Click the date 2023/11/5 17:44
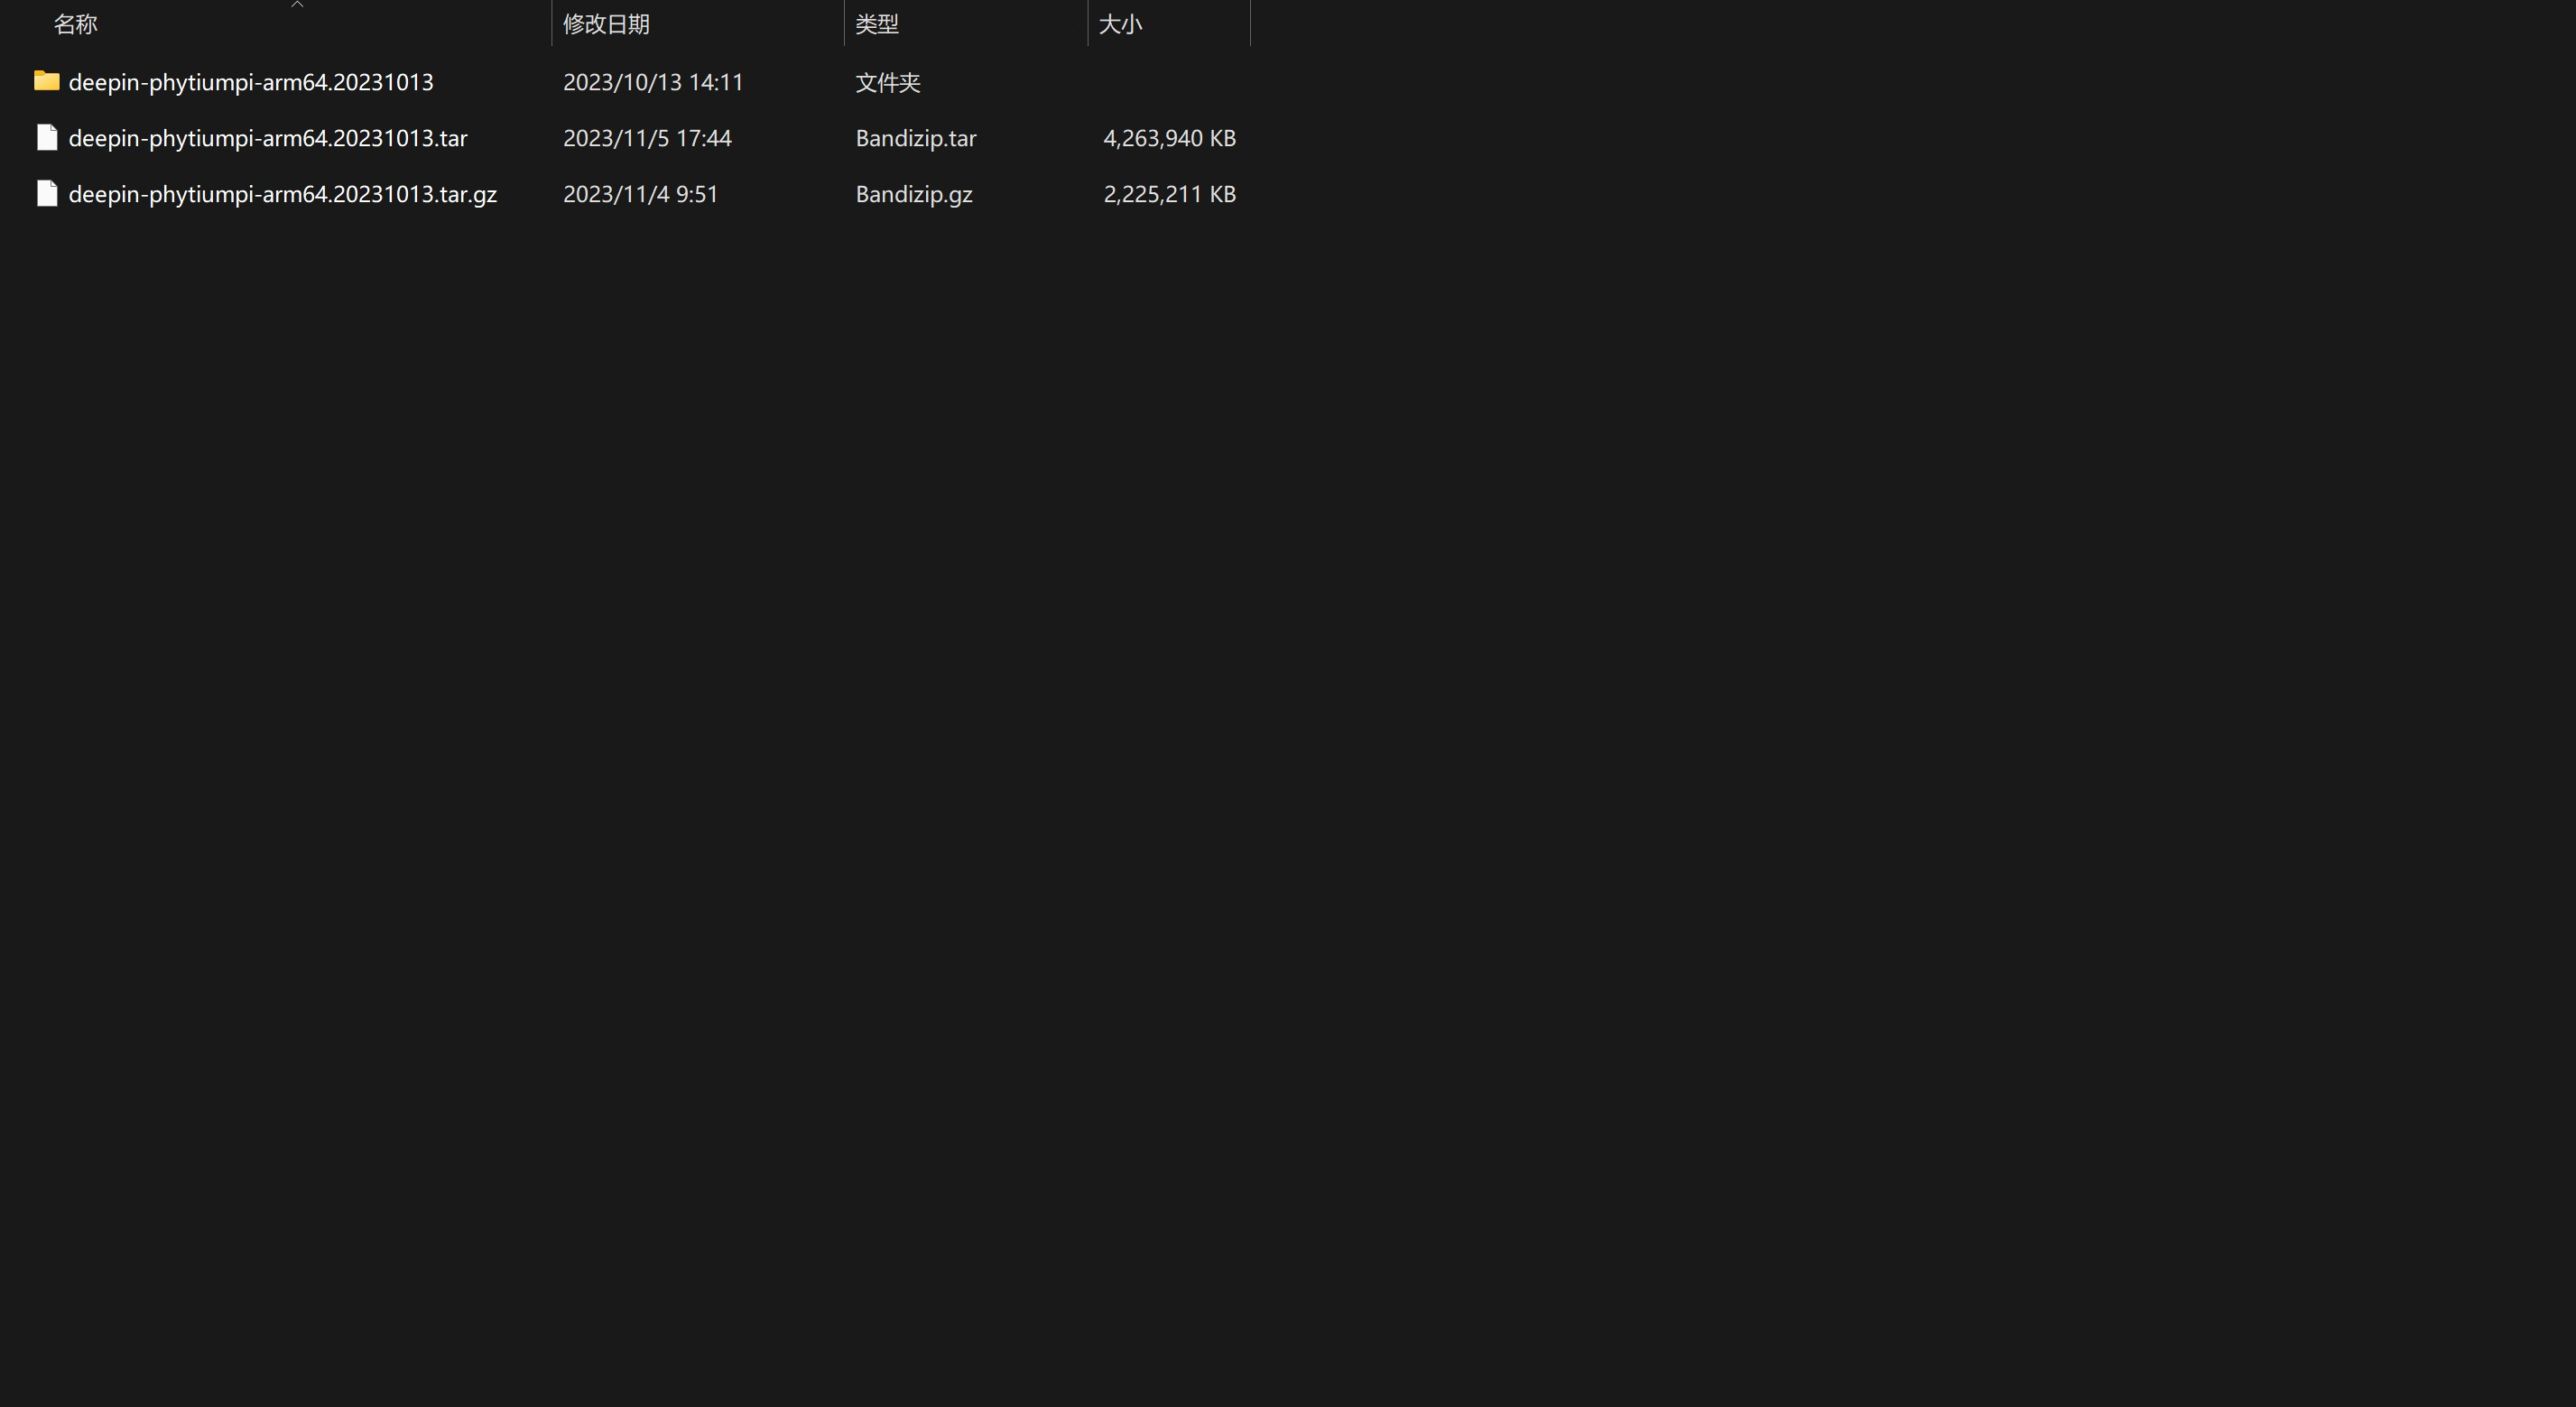Screen dimensions: 2576x1407 pos(647,138)
